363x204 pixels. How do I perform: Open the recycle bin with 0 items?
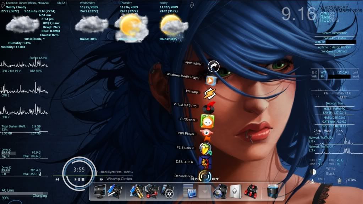pos(340,181)
